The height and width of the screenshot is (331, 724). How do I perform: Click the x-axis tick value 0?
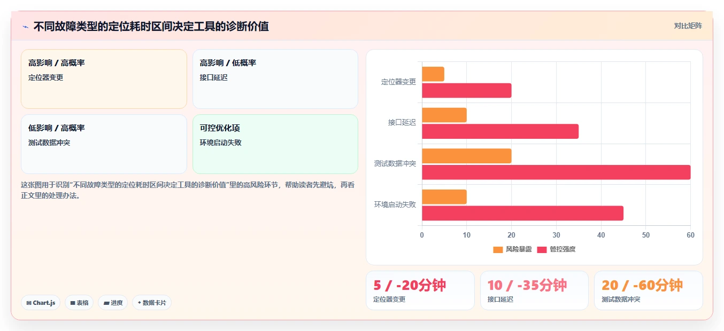422,235
